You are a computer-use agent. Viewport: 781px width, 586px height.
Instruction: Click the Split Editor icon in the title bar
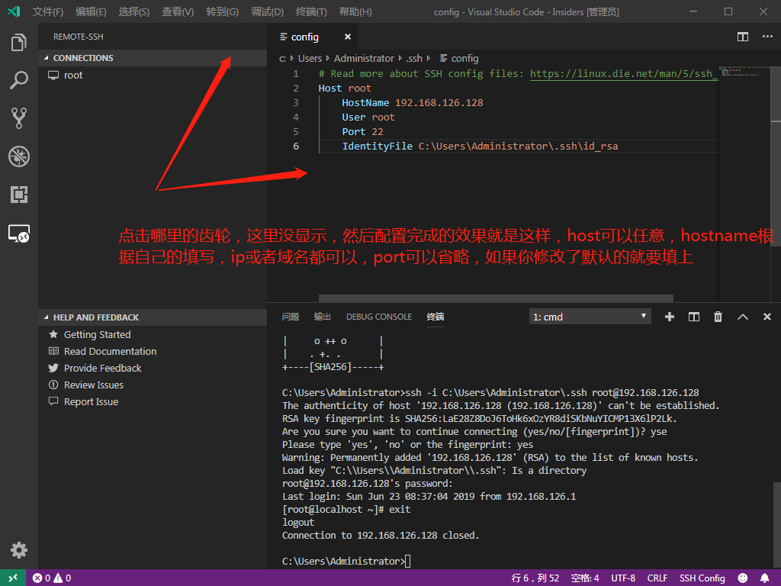point(742,36)
